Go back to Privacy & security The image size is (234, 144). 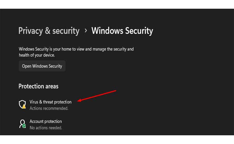click(49, 31)
